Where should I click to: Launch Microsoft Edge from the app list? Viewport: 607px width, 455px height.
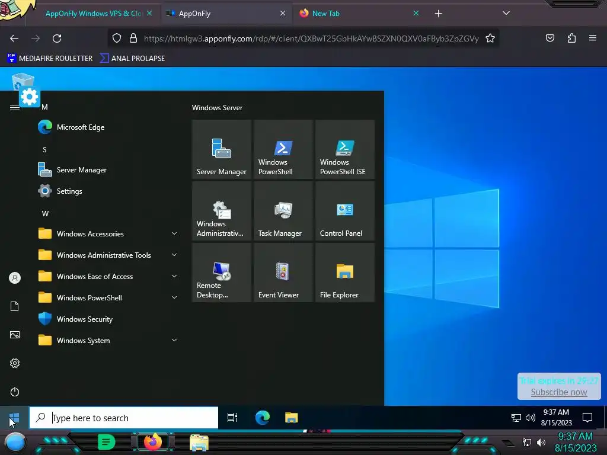pyautogui.click(x=108, y=127)
